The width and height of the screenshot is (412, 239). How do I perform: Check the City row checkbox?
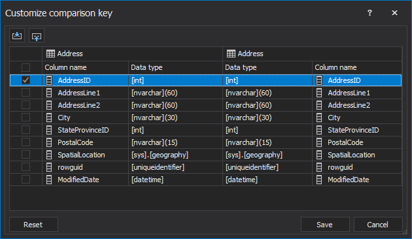point(26,118)
